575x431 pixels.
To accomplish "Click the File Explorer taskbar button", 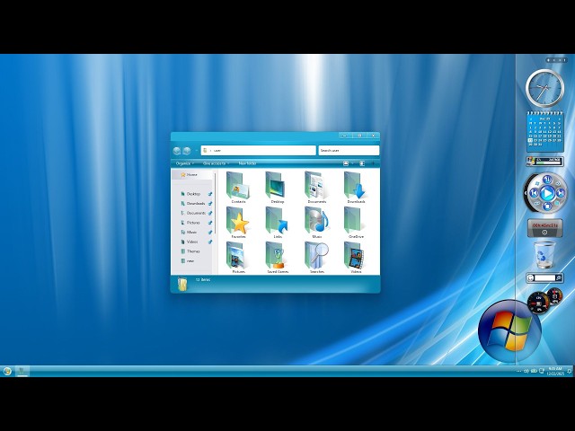I will point(22,371).
